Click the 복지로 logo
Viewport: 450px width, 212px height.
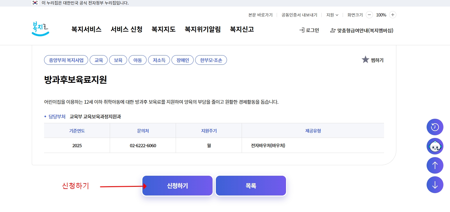pos(40,28)
